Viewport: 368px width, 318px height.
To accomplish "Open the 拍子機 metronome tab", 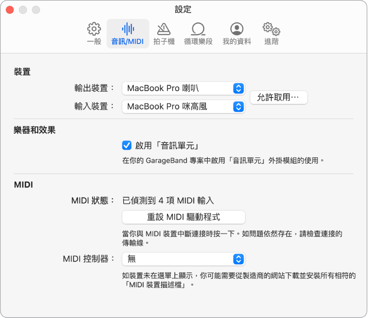I will [164, 34].
